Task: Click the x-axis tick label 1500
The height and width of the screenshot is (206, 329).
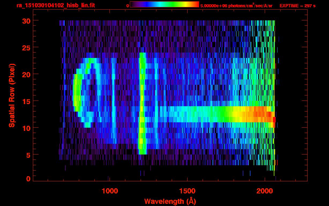Action: coord(187,191)
